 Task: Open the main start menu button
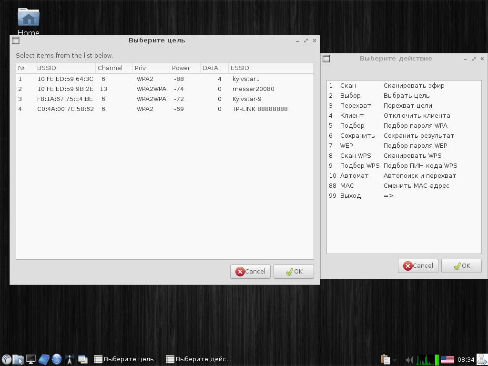7,359
